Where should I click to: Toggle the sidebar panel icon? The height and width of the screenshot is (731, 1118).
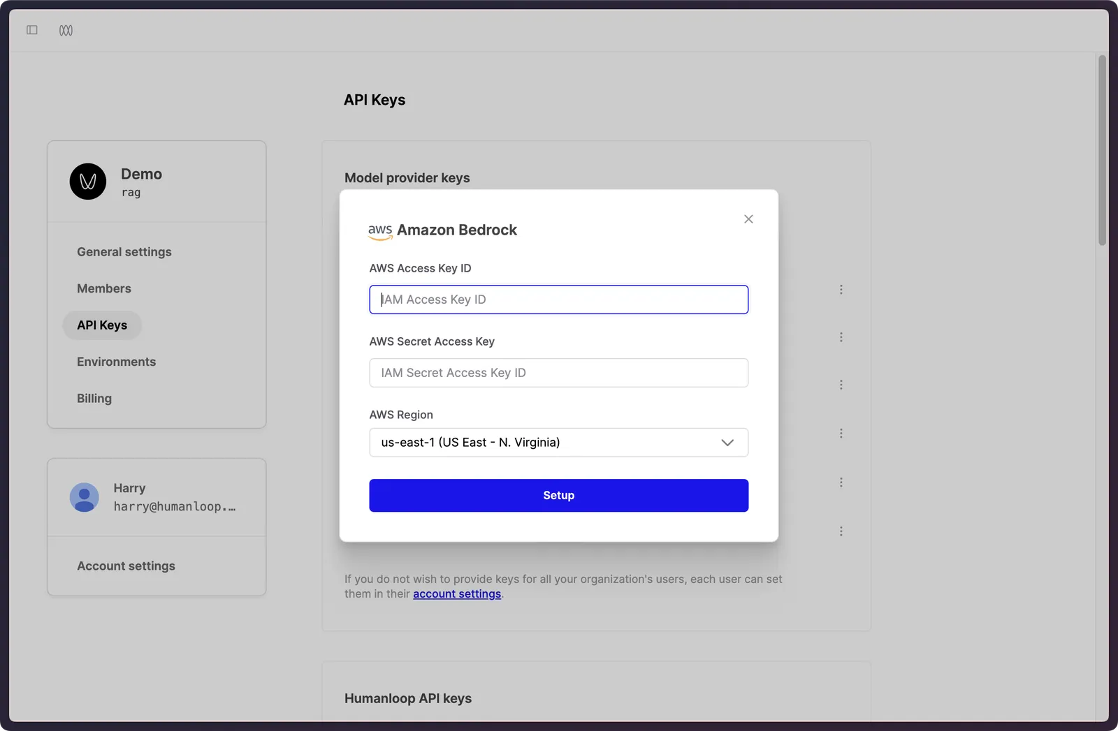[32, 30]
